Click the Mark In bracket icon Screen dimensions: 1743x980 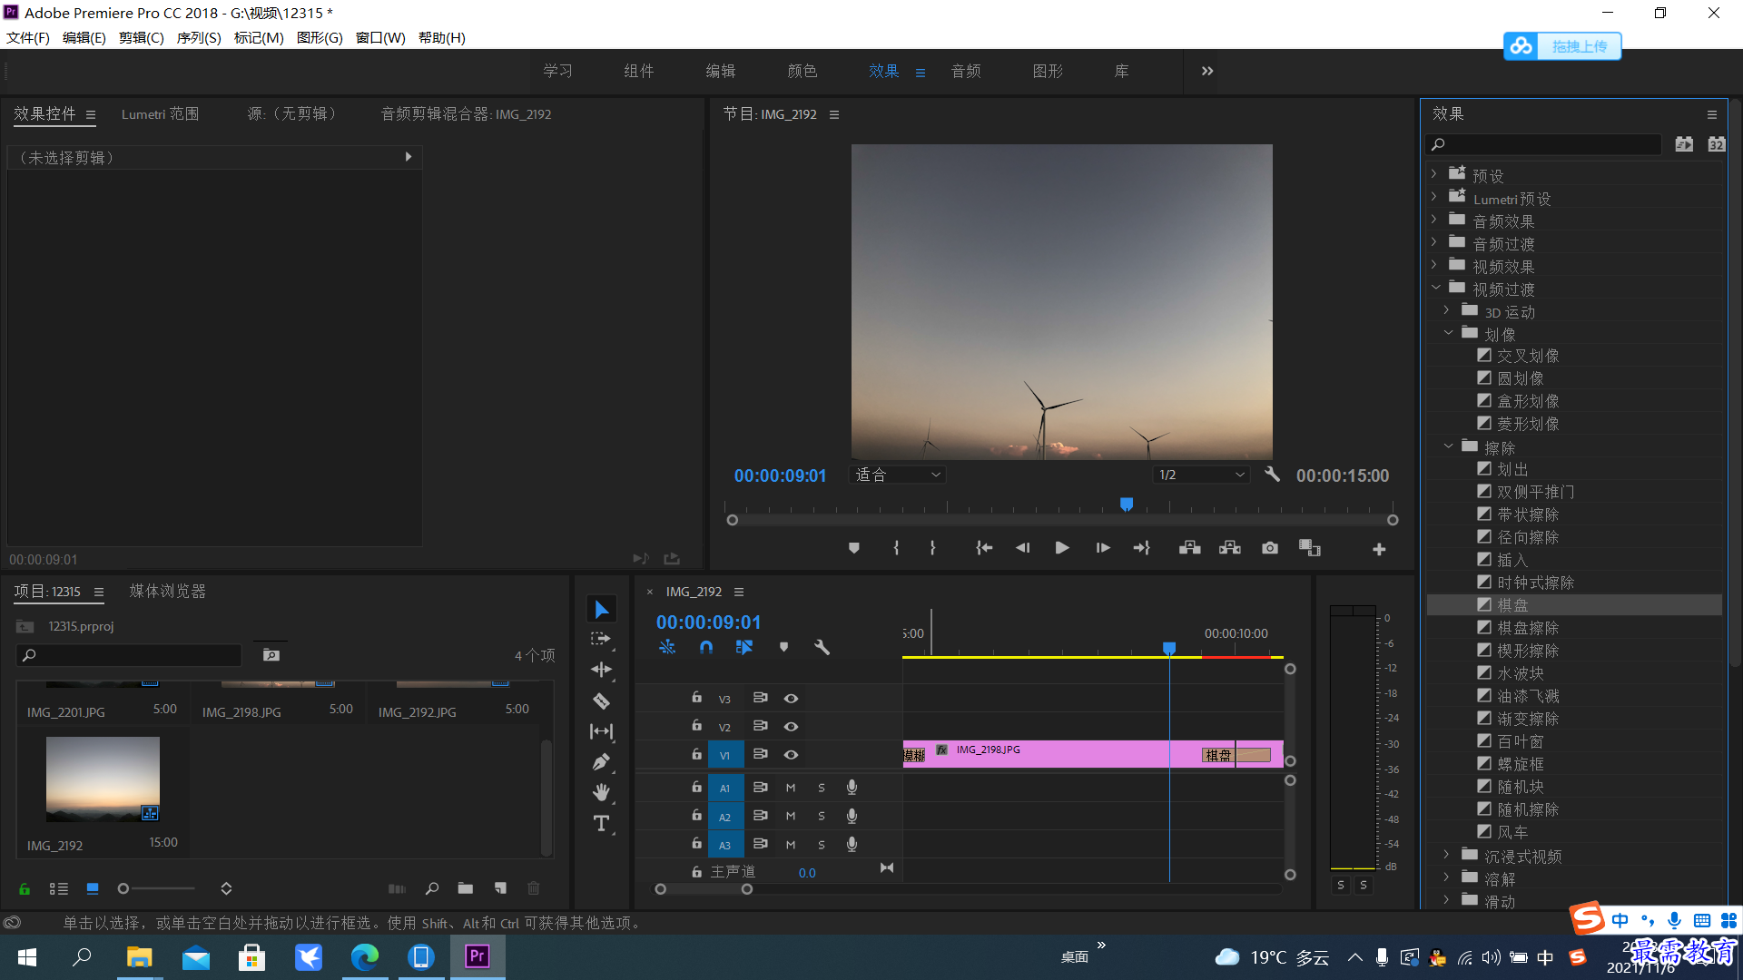[x=896, y=548]
